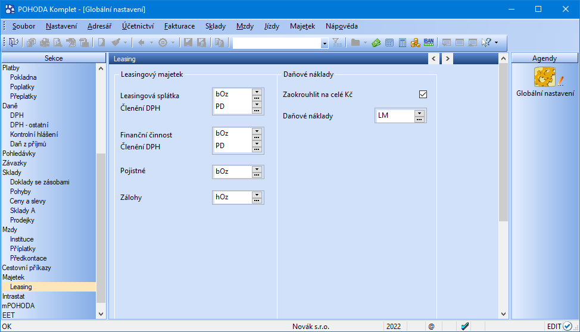The height and width of the screenshot is (332, 580).
Task: Click the ellipsis button for Zálohy field
Action: [x=257, y=201]
